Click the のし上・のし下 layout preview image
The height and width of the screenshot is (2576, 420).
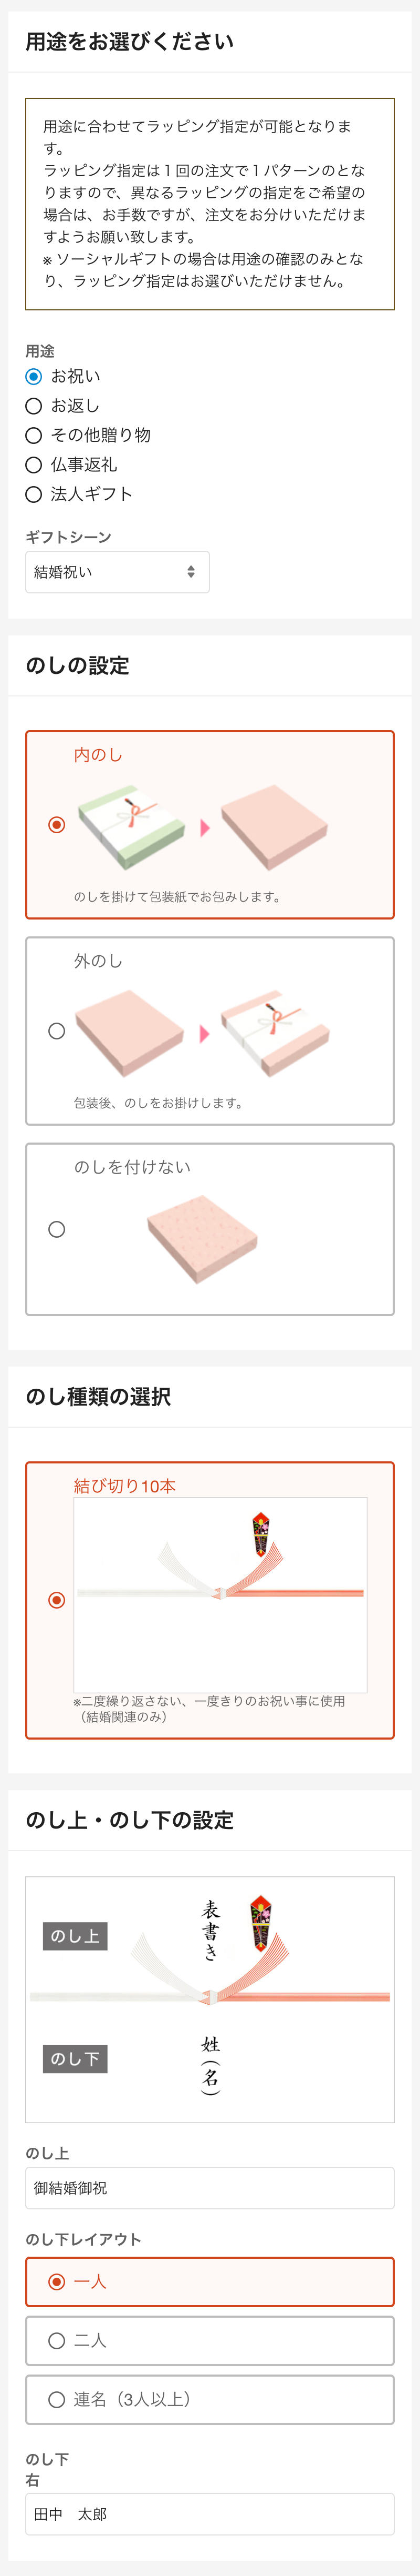tap(209, 1999)
